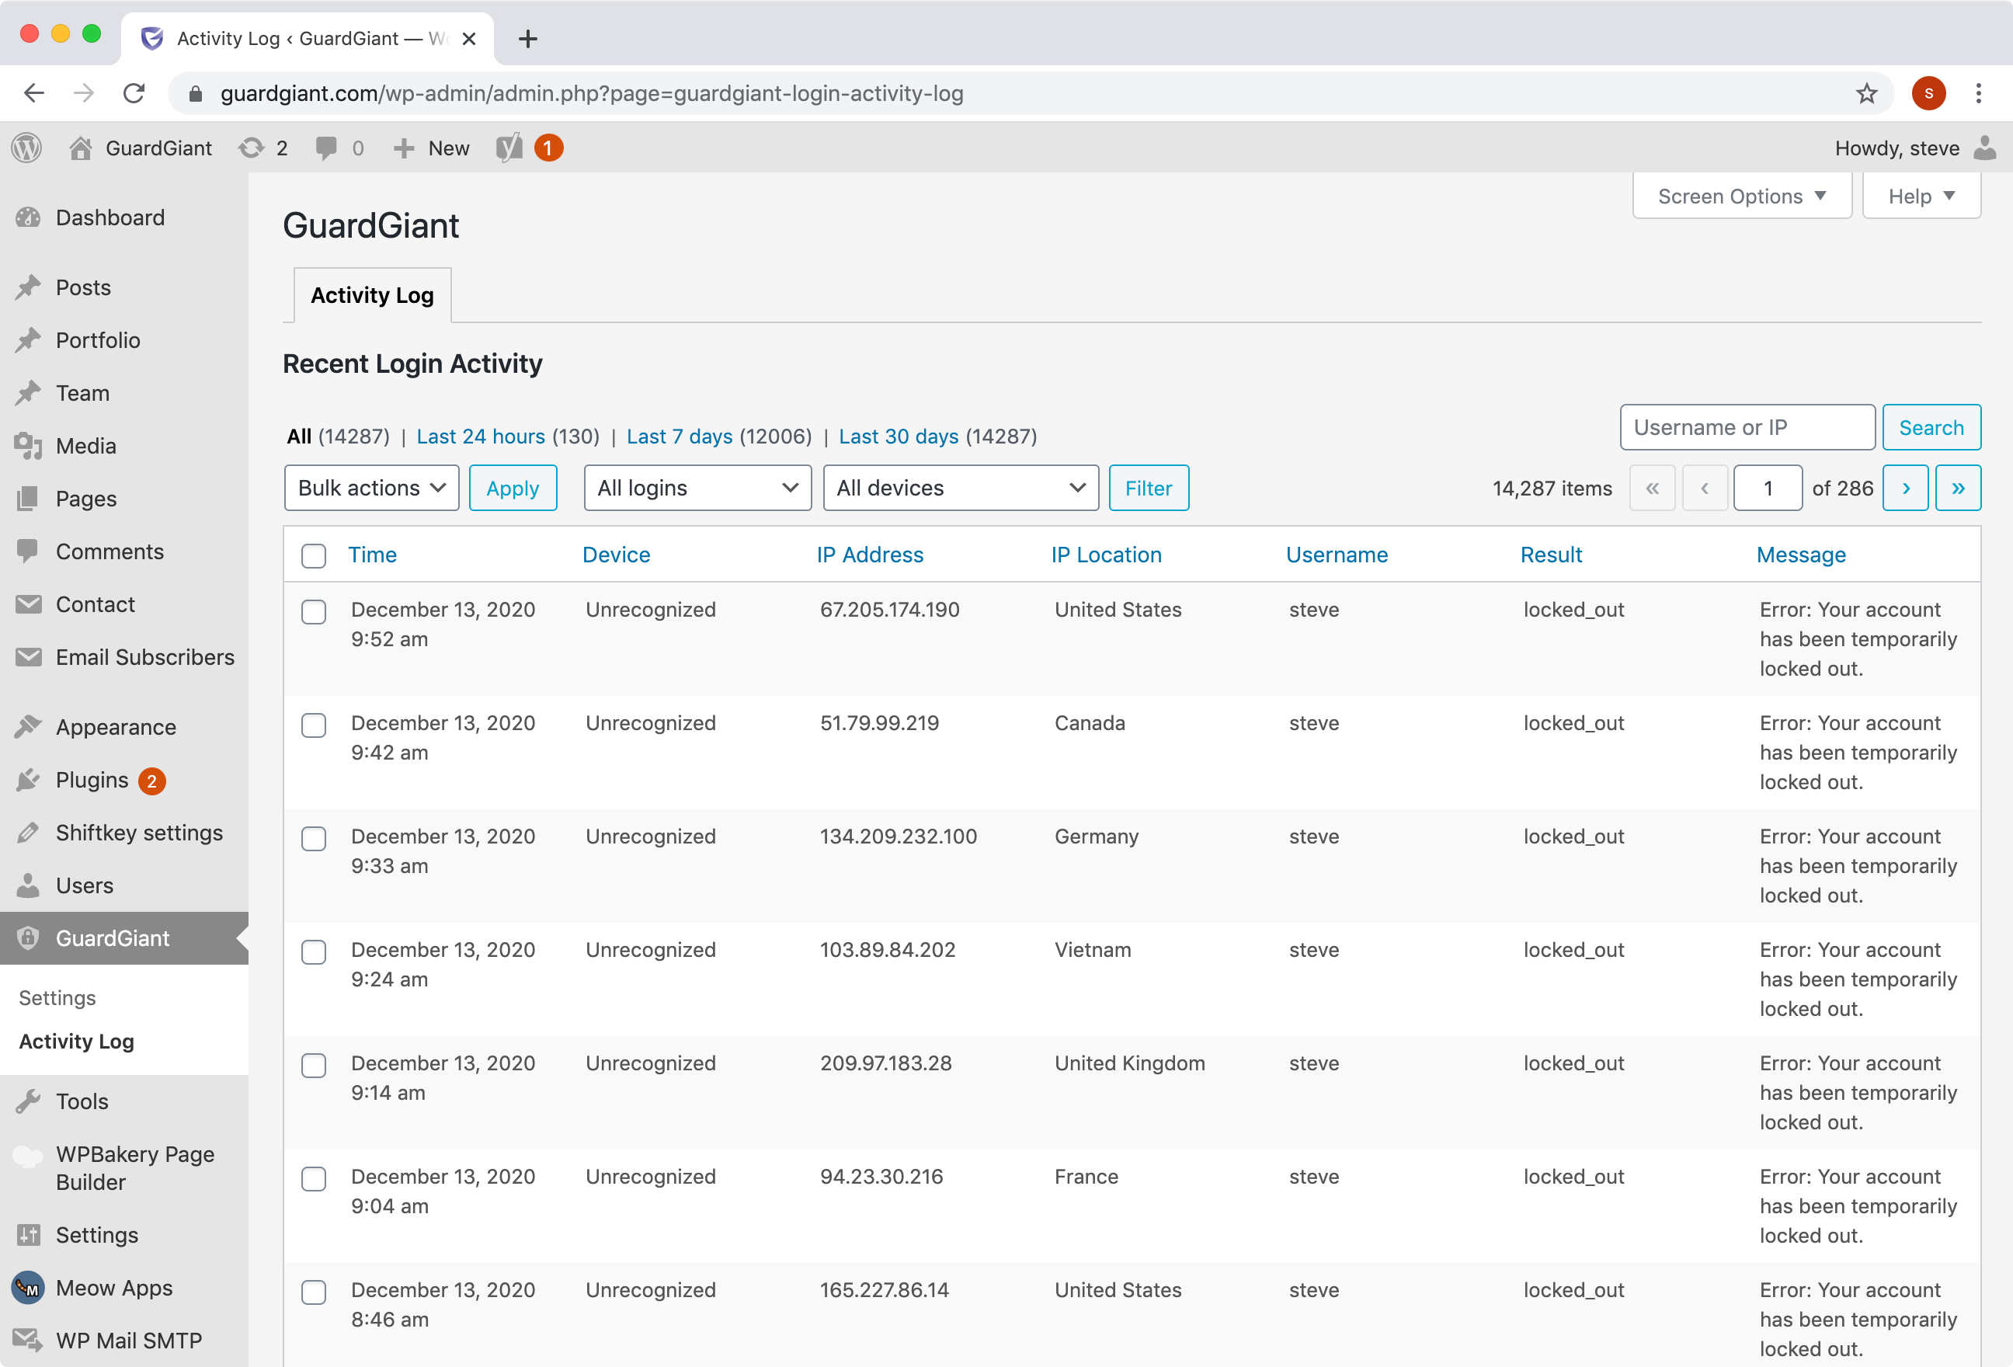
Task: Expand Screen Options panel
Action: 1742,197
